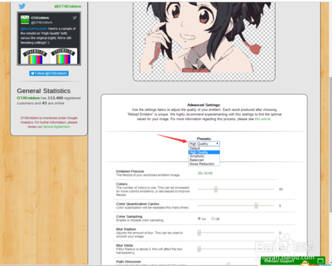
Task: Turn Color Sampling Off
Action: pyautogui.click(x=213, y=218)
